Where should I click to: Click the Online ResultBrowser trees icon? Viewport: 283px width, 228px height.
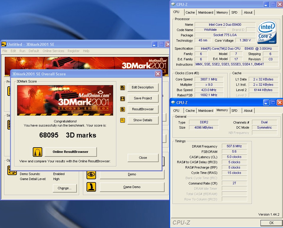click(38, 152)
